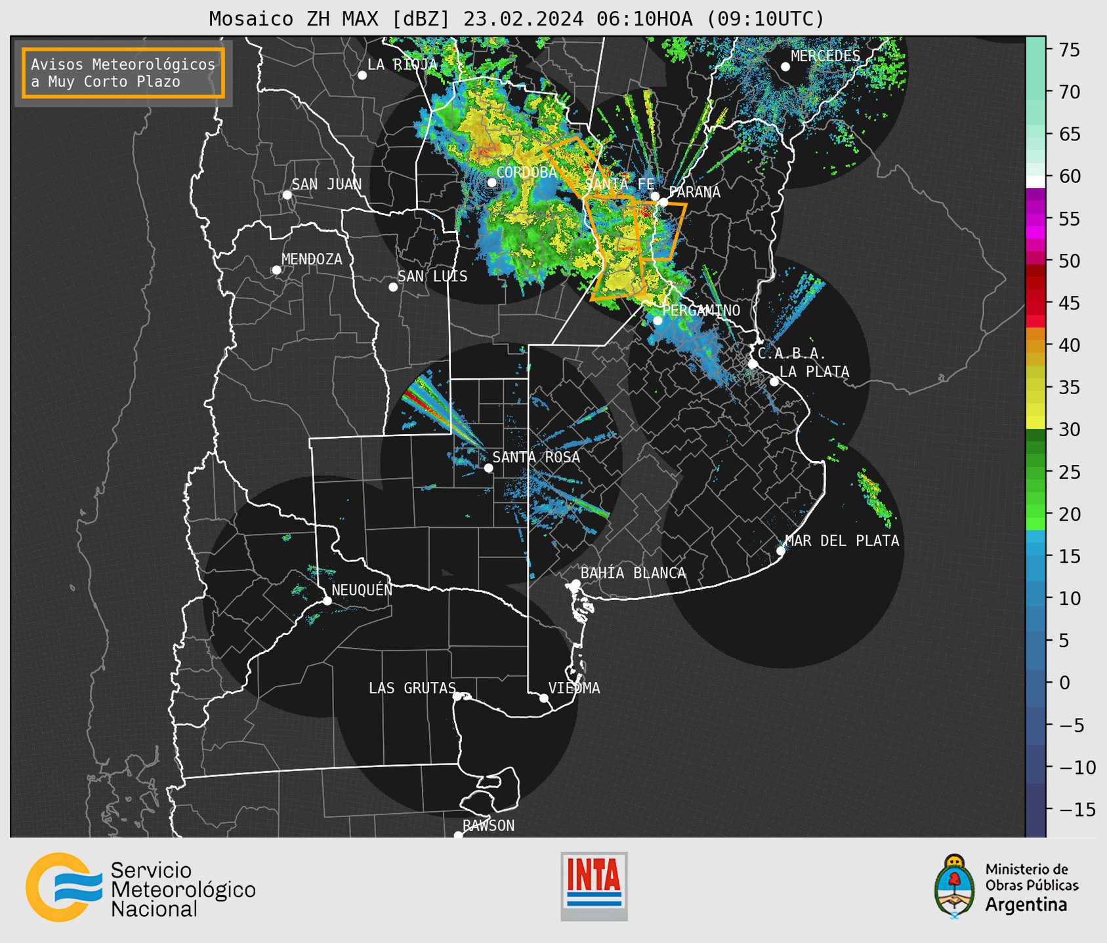Image resolution: width=1107 pixels, height=943 pixels.
Task: Click the LAS GRUTAS city label
Action: click(x=412, y=688)
